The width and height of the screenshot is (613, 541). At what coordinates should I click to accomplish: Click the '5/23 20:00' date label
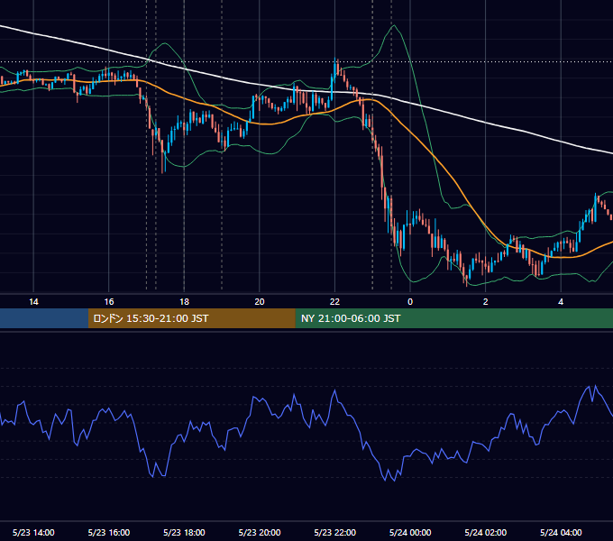pyautogui.click(x=260, y=532)
